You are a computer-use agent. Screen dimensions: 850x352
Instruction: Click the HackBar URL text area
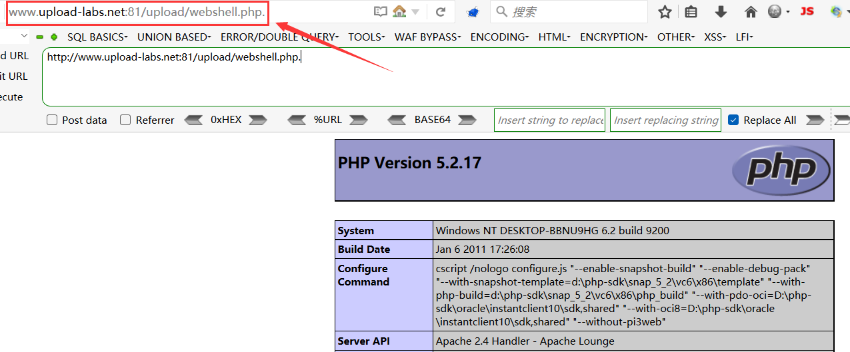pos(445,77)
